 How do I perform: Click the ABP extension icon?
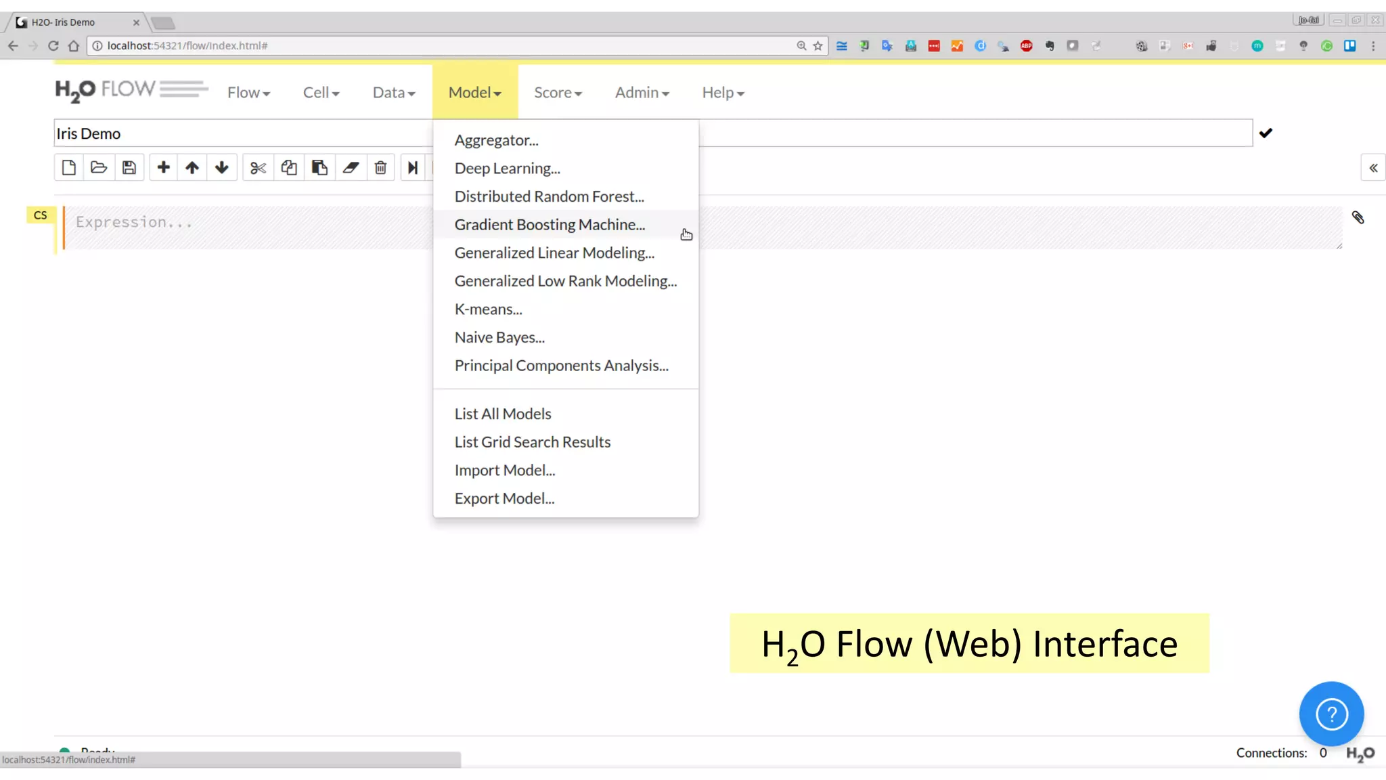pos(1026,46)
